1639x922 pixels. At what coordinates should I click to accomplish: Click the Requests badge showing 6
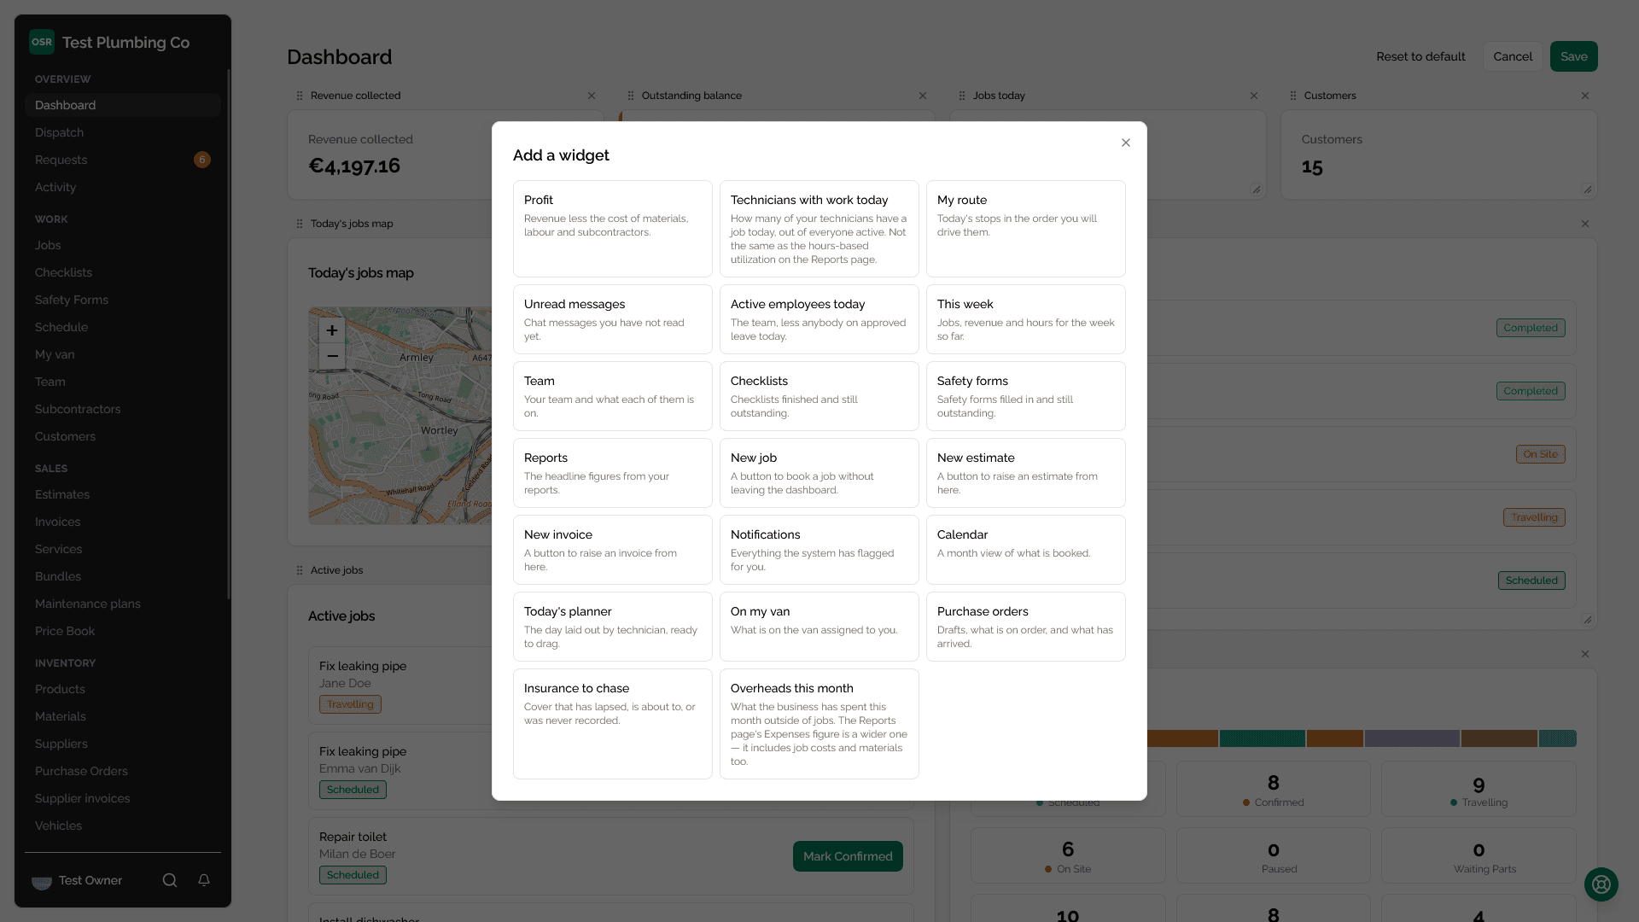[202, 160]
